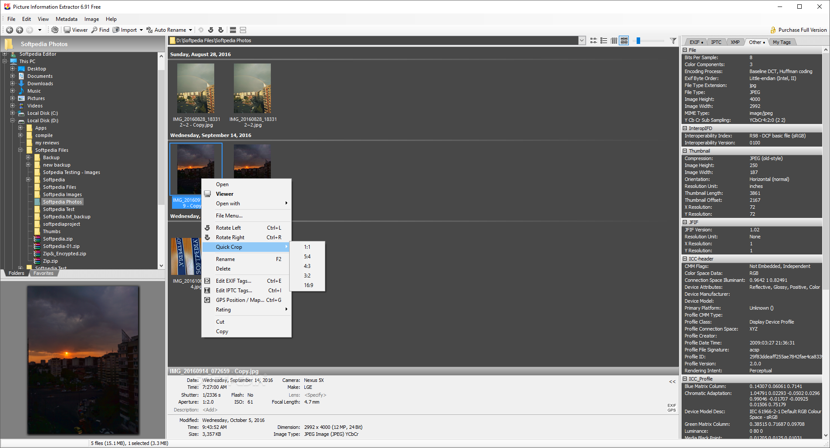Click the Lens <Specify> link
The width and height of the screenshot is (830, 448).
(315, 395)
